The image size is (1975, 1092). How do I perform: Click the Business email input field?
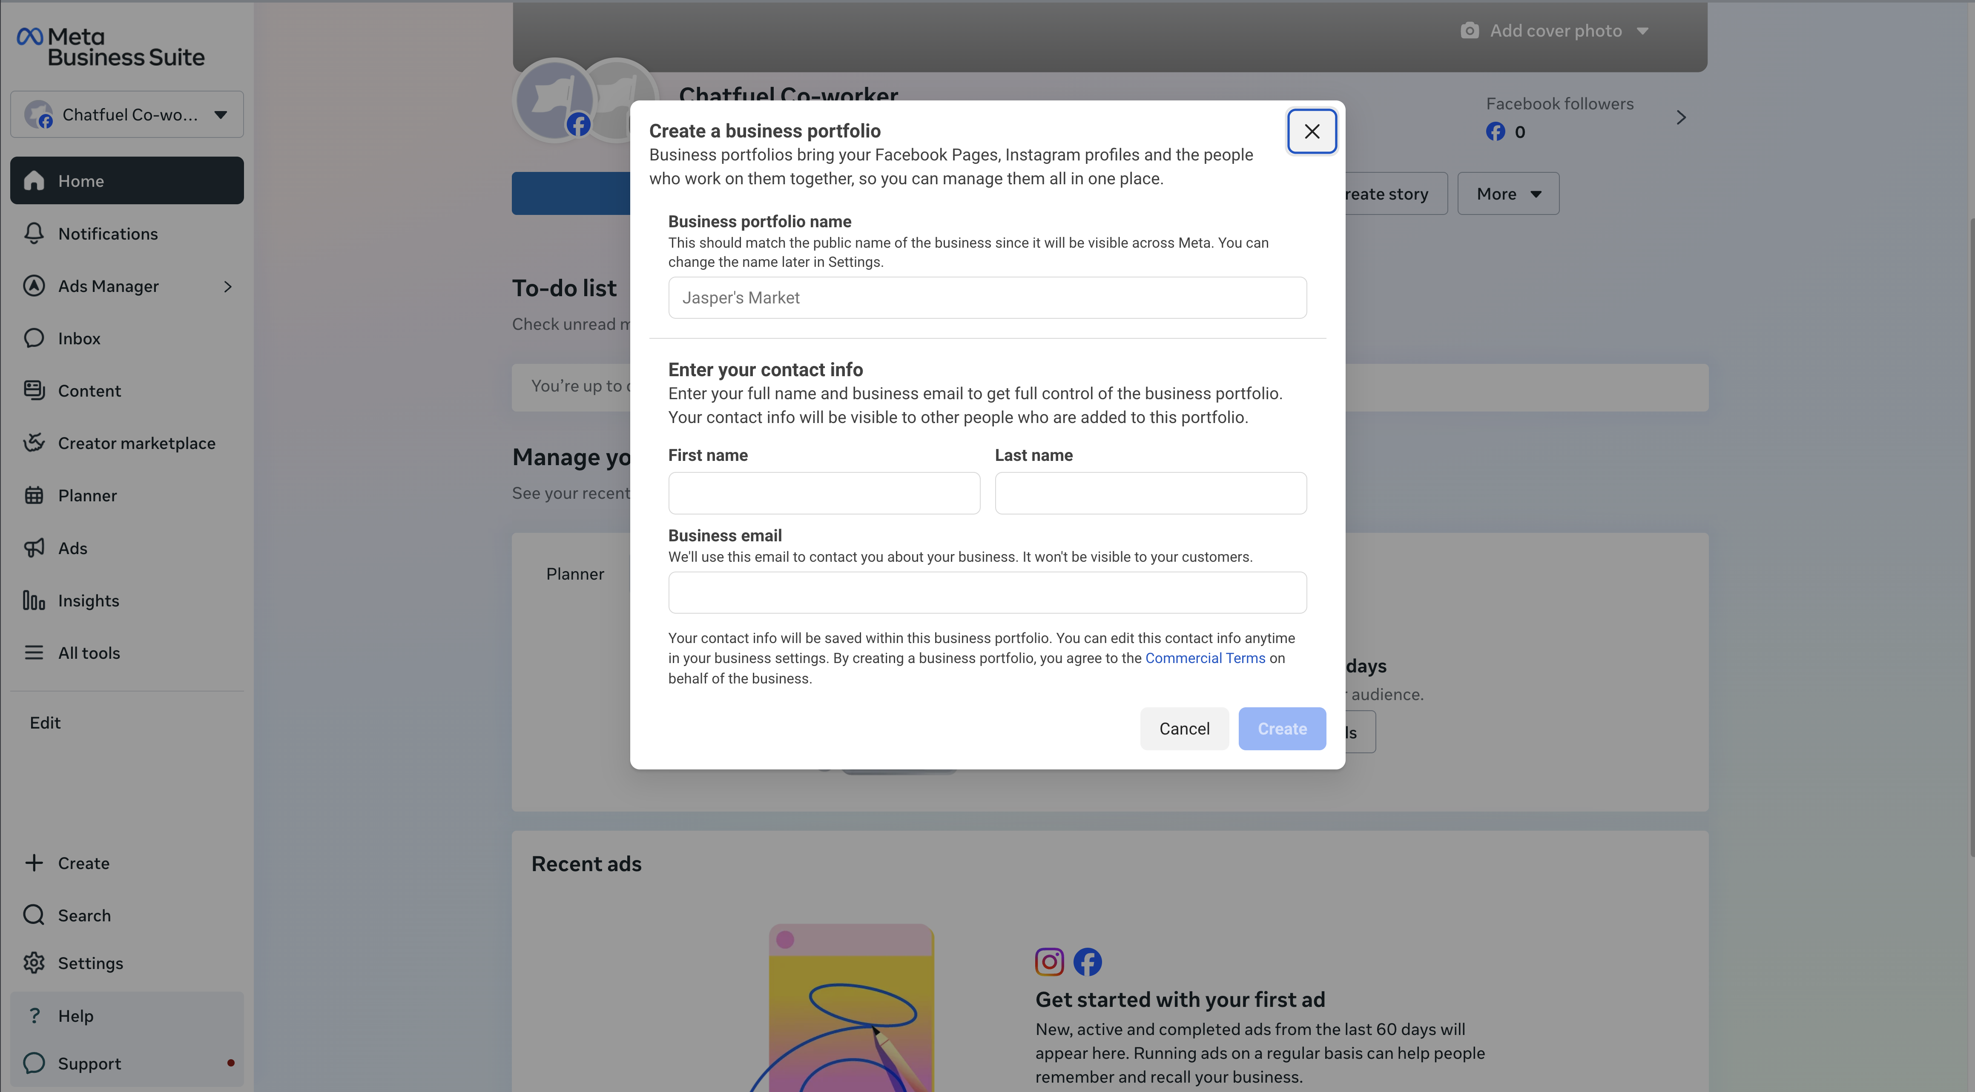(x=987, y=593)
